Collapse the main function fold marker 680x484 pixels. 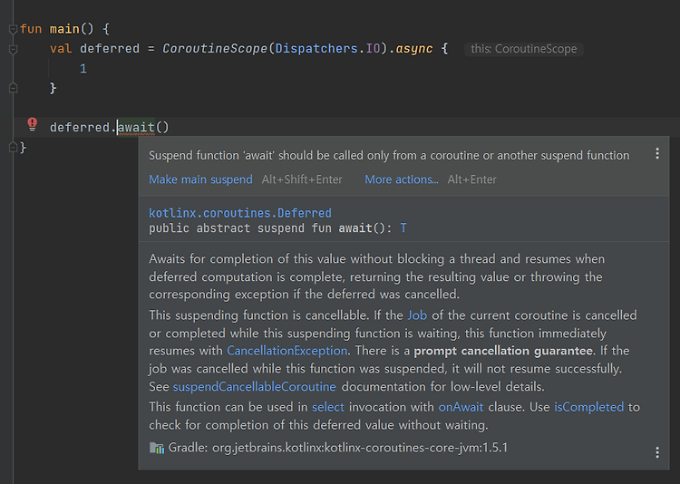[x=13, y=29]
